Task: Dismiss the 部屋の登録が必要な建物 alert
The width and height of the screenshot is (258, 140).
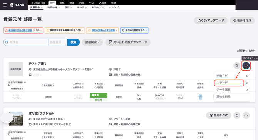Action: click(x=117, y=30)
